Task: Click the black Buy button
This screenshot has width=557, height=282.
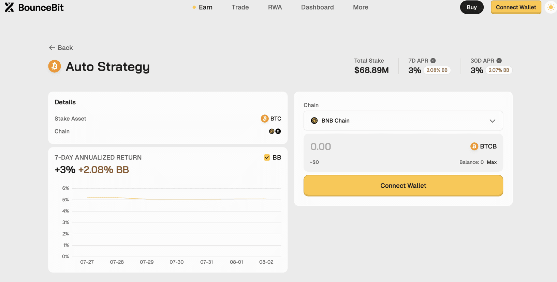Action: [x=472, y=7]
